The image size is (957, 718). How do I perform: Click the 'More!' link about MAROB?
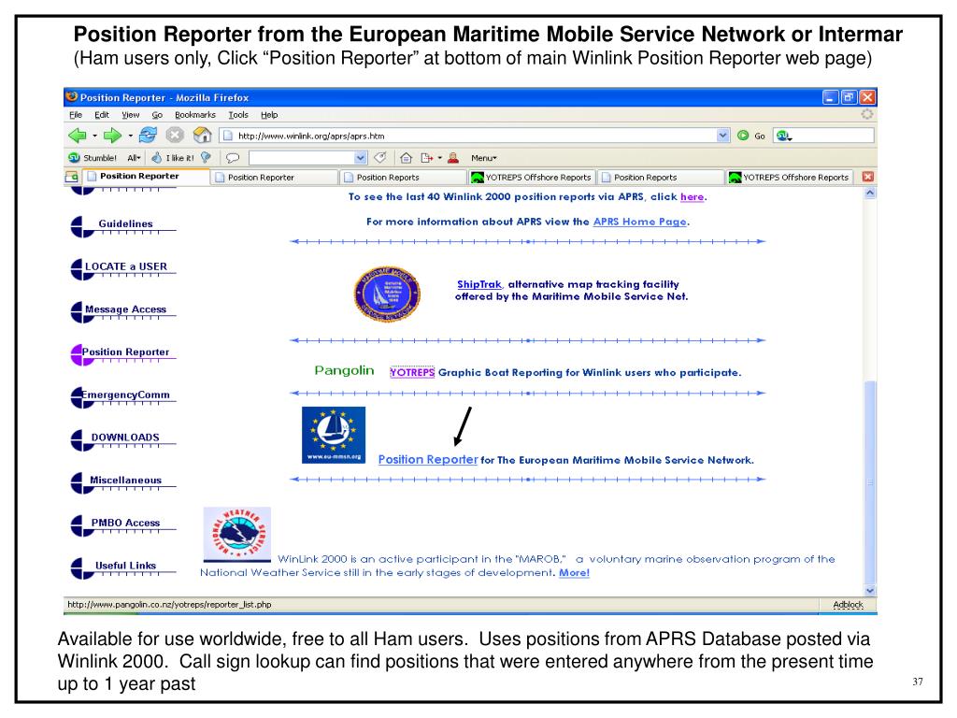click(x=575, y=573)
